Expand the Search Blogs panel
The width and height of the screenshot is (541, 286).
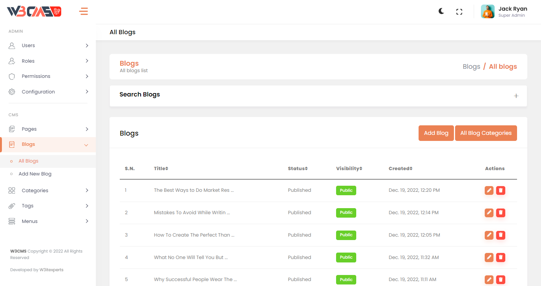(x=516, y=96)
